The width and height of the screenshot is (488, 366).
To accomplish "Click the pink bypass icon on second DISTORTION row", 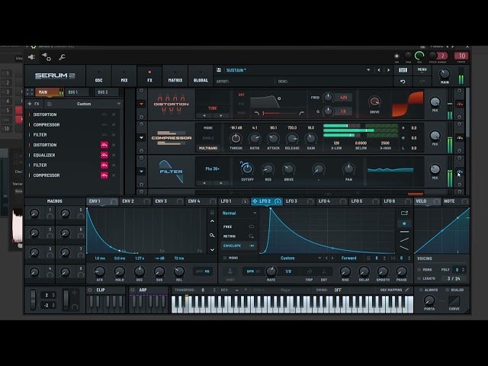I will 104,145.
